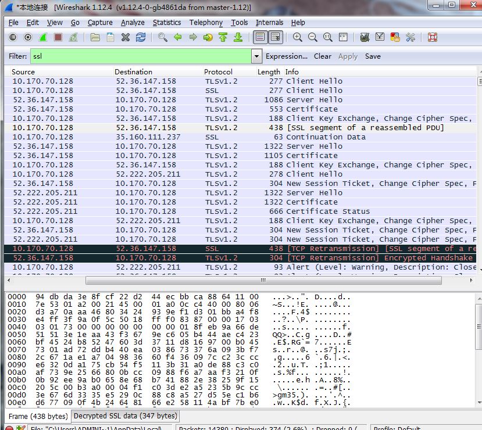Open the Capture menu
Screen dimensions: 482x430
click(100, 23)
